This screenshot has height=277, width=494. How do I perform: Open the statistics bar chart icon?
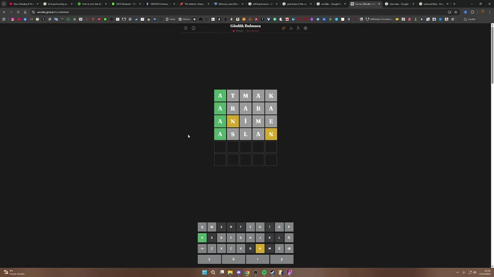click(x=291, y=28)
